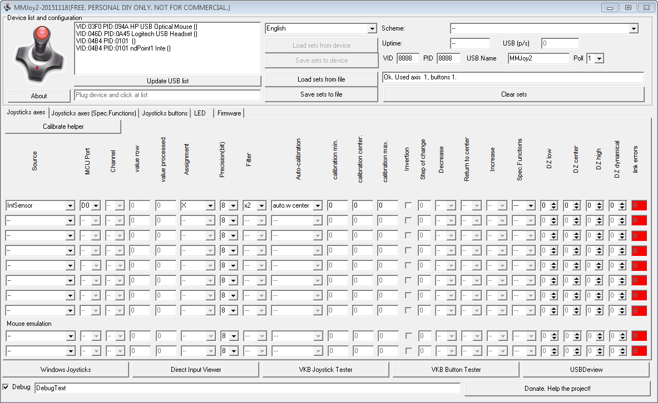
Task: Switch to Joysticks buttons tab
Action: click(x=165, y=113)
